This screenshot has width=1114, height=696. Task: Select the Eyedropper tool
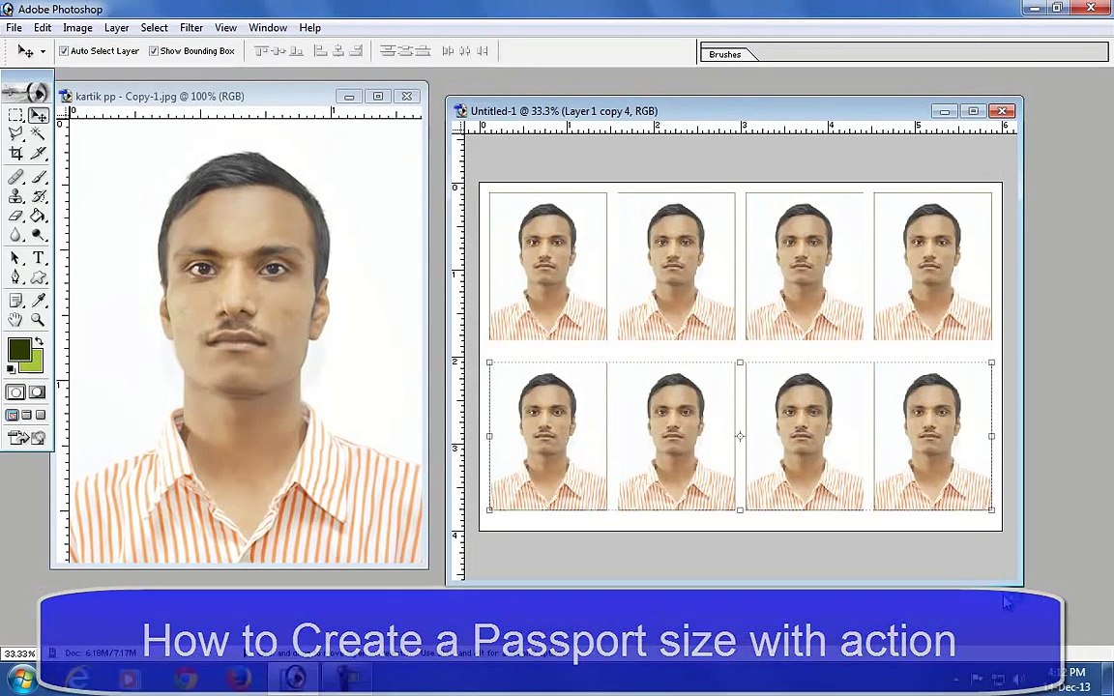pos(39,301)
